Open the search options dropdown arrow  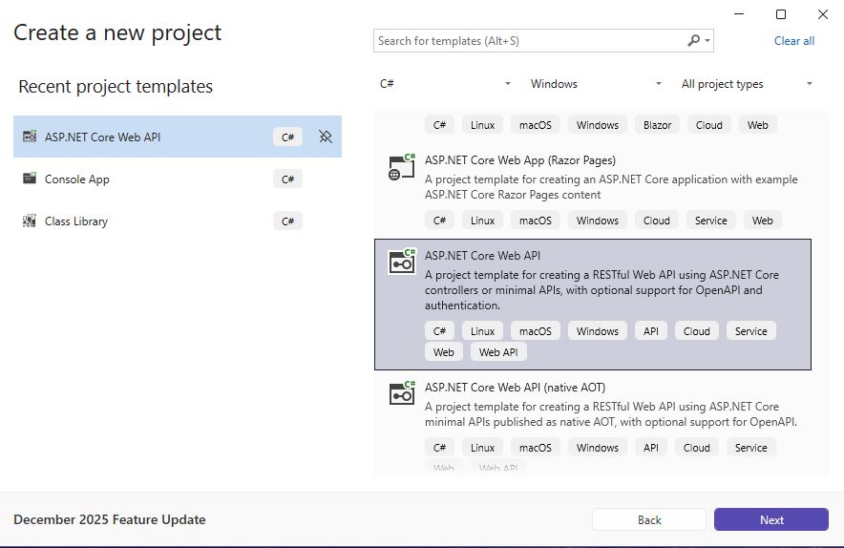click(707, 41)
